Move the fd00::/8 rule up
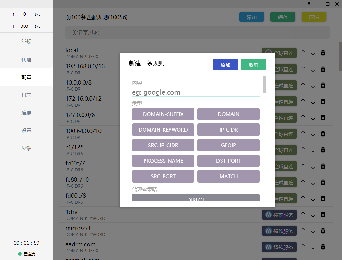The width and height of the screenshot is (342, 260). tap(303, 198)
